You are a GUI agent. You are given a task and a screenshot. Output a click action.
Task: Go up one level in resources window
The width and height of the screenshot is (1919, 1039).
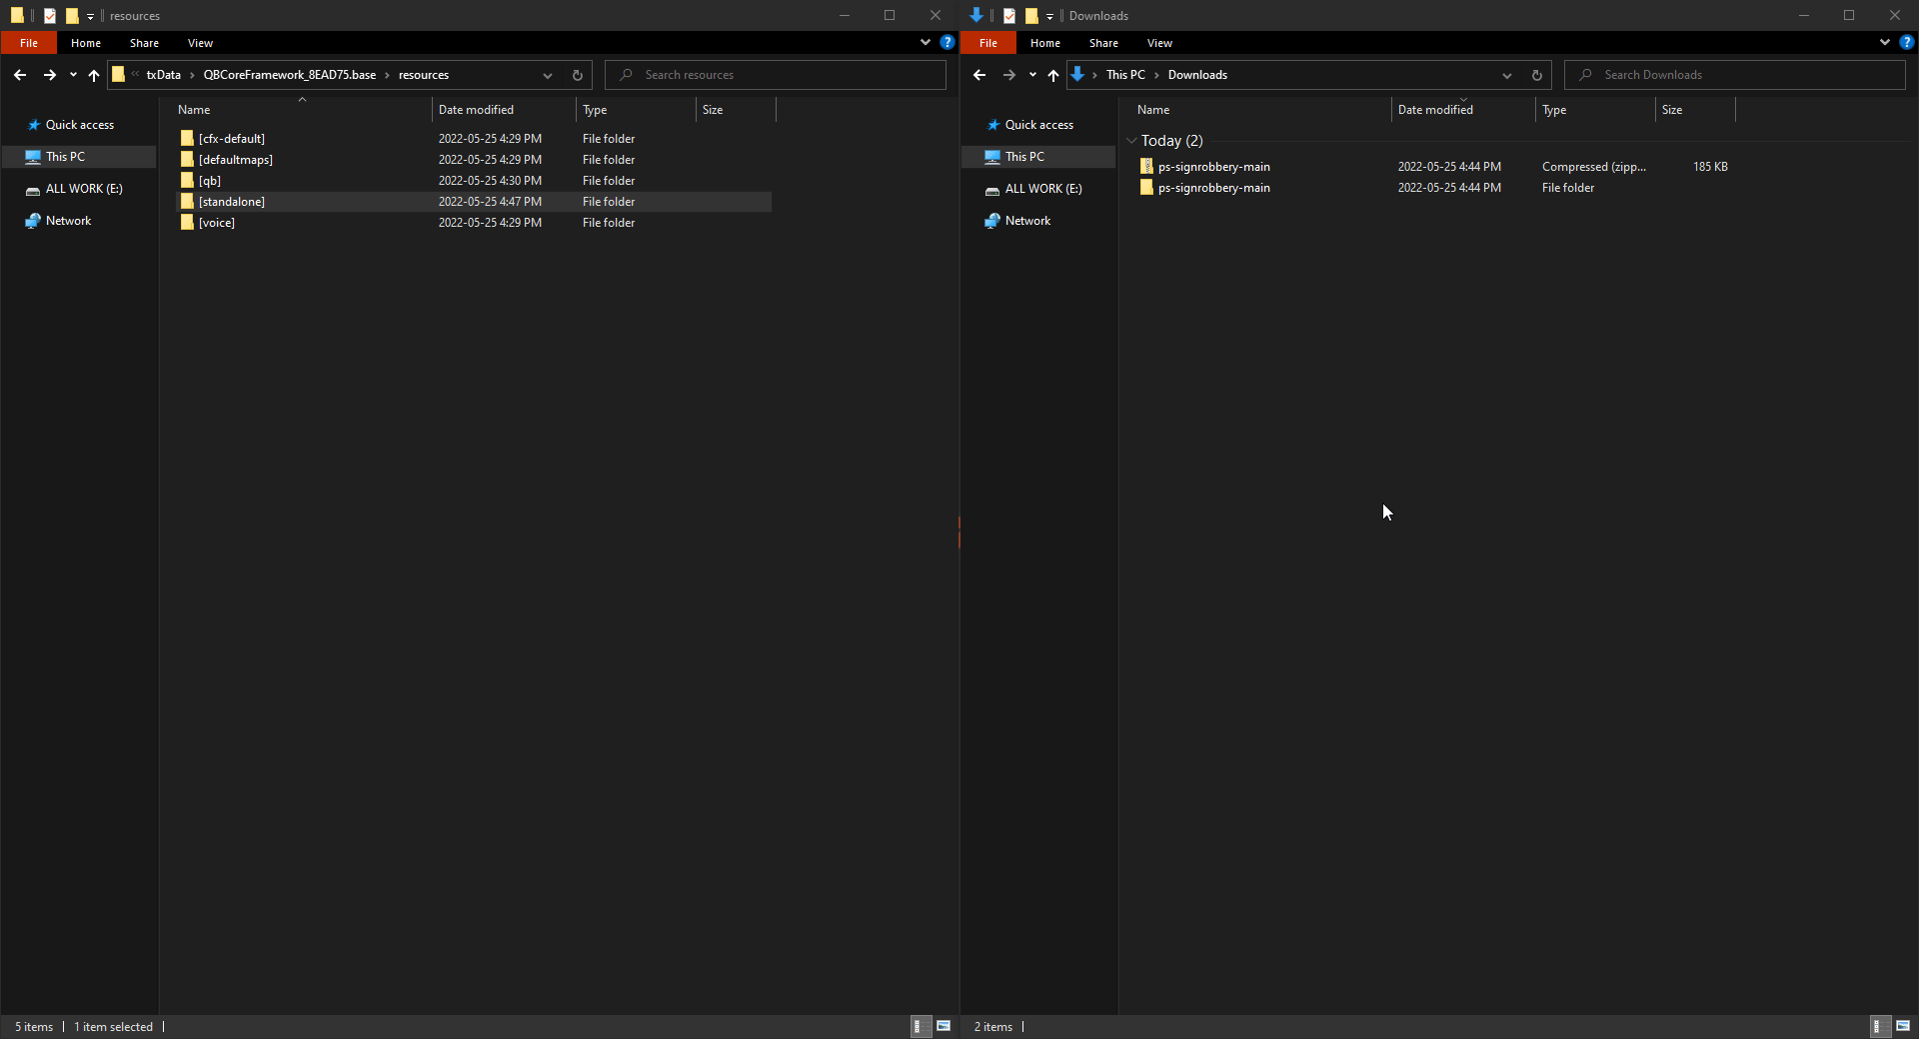click(94, 75)
